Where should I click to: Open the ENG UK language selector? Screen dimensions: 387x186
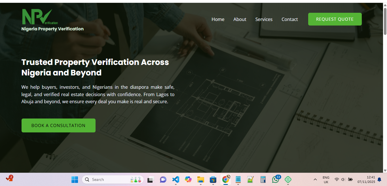pos(325,179)
